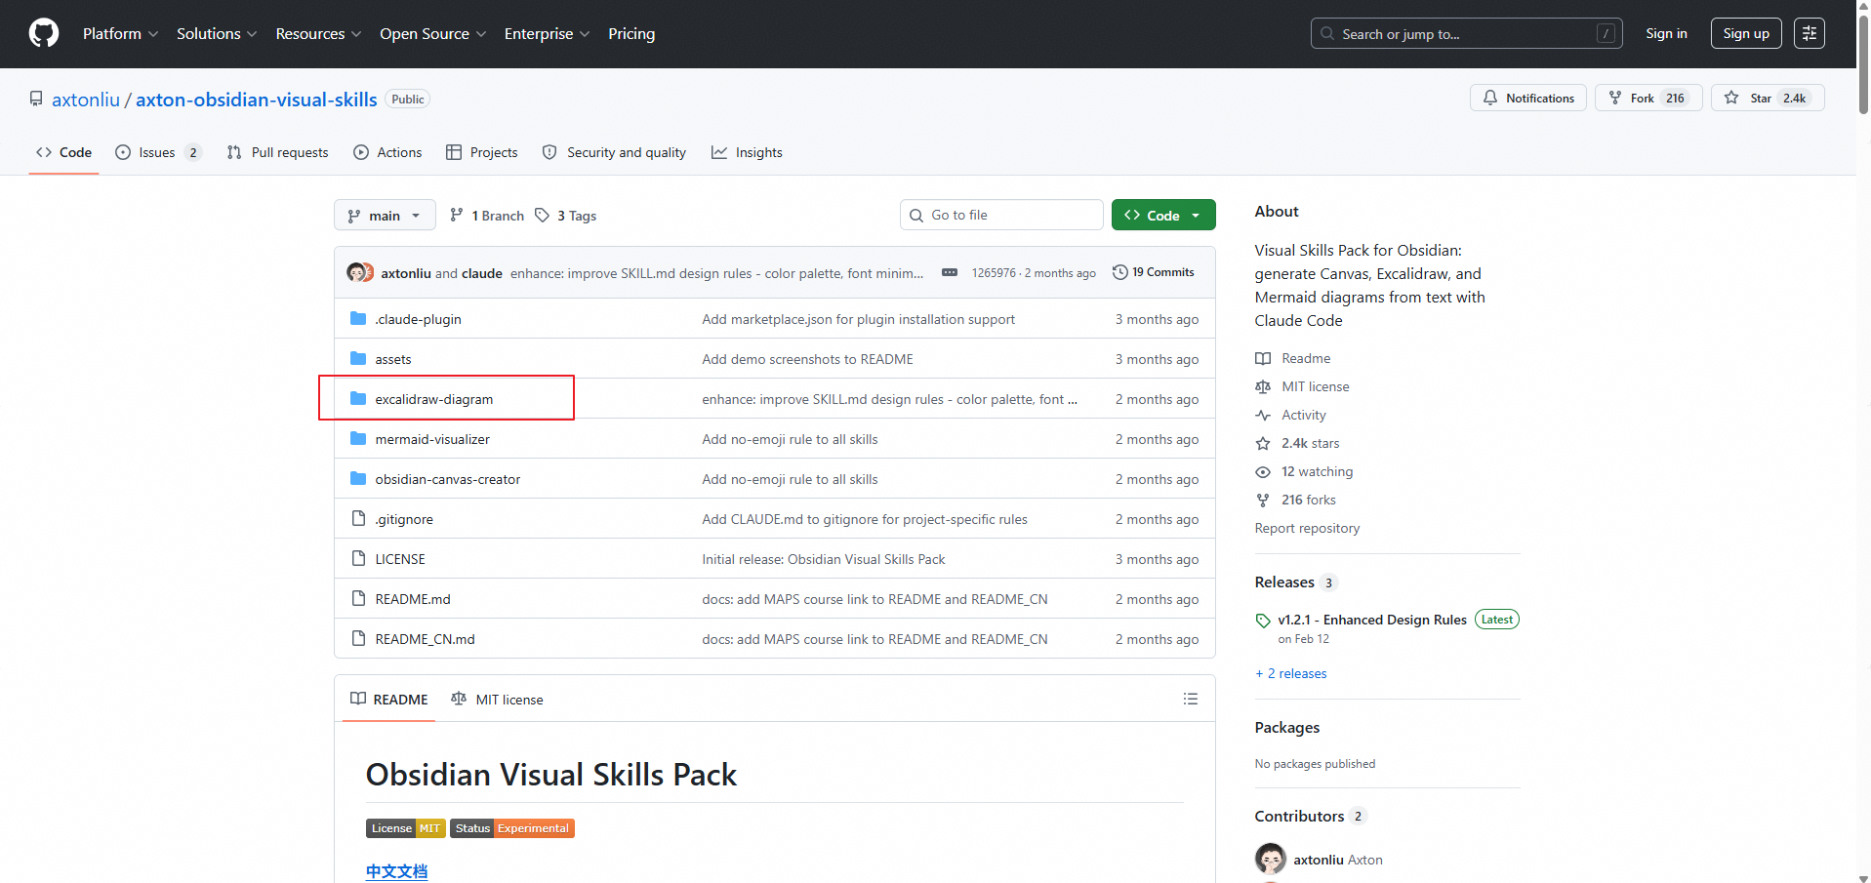Expand commit message ellipsis icon
Screen dimensions: 1871x883
pos(950,272)
